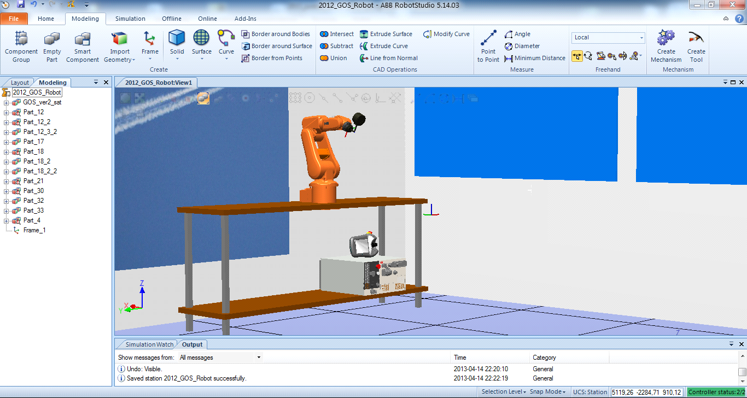This screenshot has height=398, width=747.
Task: Expand the GOS_ver2_sat tree node
Action: click(6, 102)
